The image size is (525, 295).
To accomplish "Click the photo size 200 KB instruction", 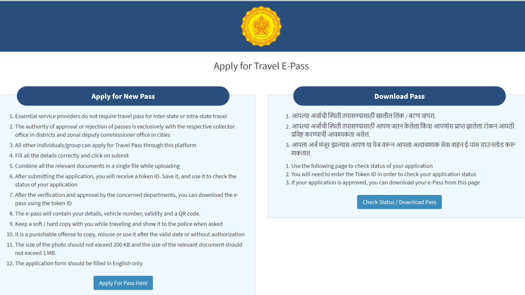I will (x=128, y=248).
